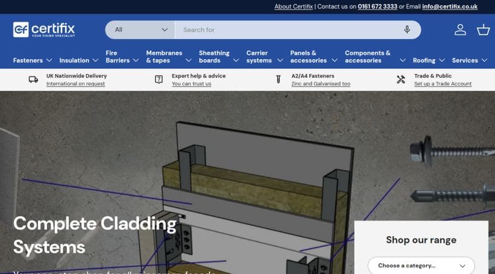Open Zinc and Galvanised too link

[321, 84]
